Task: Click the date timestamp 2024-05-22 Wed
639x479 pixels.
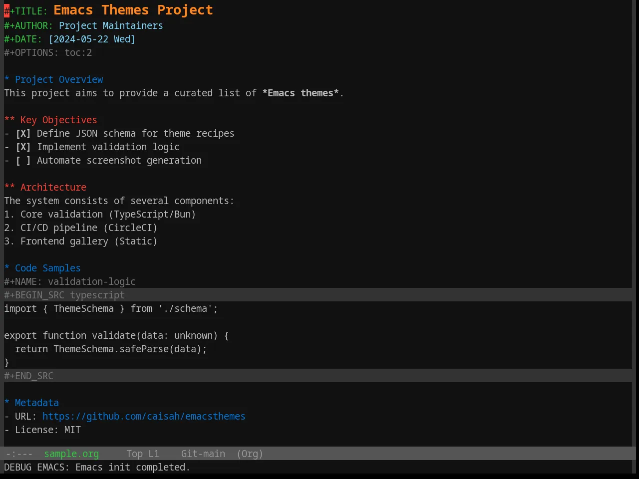Action: pos(92,39)
